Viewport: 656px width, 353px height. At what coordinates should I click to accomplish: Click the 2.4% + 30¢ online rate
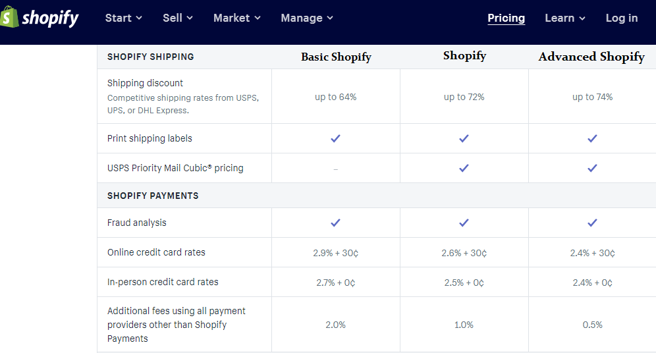click(592, 253)
